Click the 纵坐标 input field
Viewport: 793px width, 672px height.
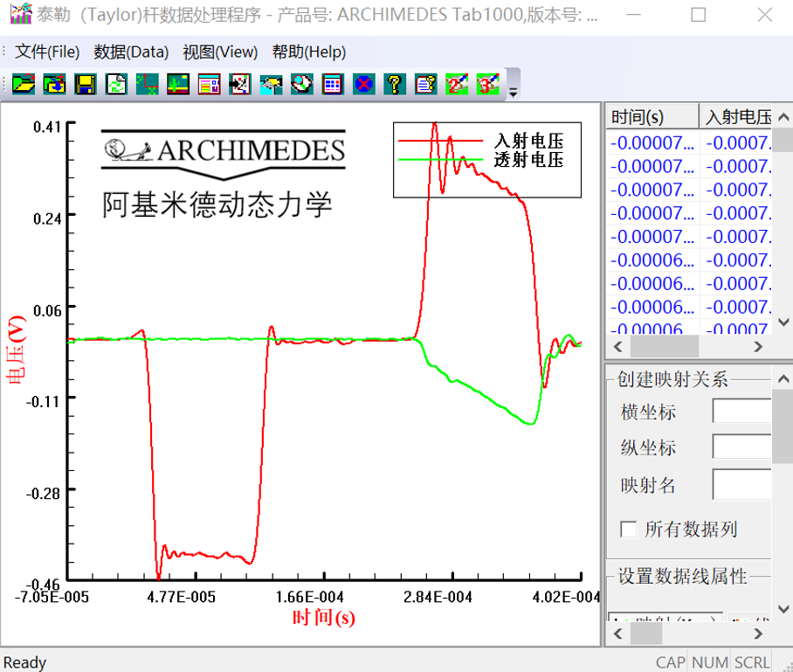pyautogui.click(x=741, y=447)
